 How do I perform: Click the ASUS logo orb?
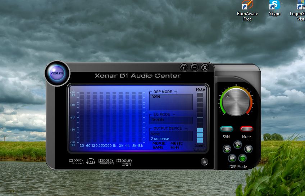point(57,73)
